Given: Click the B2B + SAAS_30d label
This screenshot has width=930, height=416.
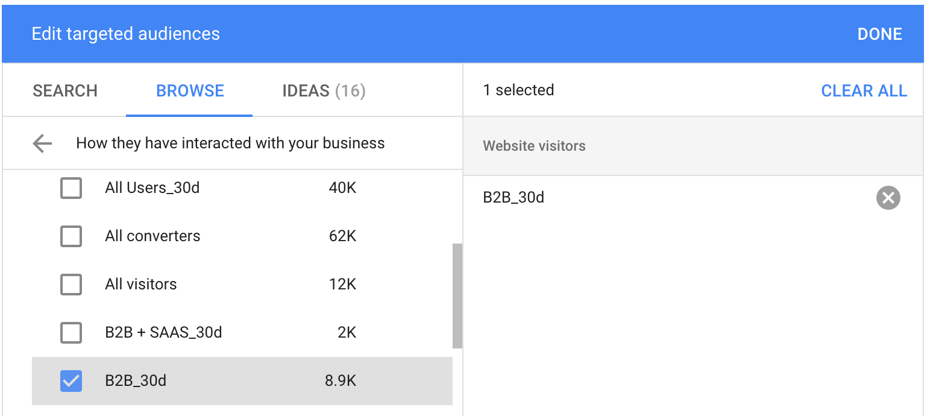Looking at the screenshot, I should [163, 333].
